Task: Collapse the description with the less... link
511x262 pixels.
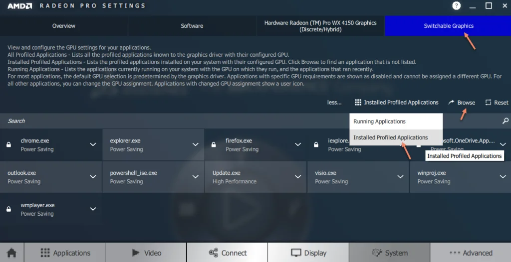Action: 334,103
